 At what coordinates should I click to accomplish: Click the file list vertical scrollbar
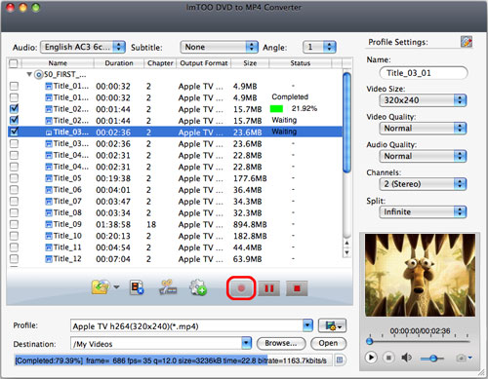tap(346, 123)
